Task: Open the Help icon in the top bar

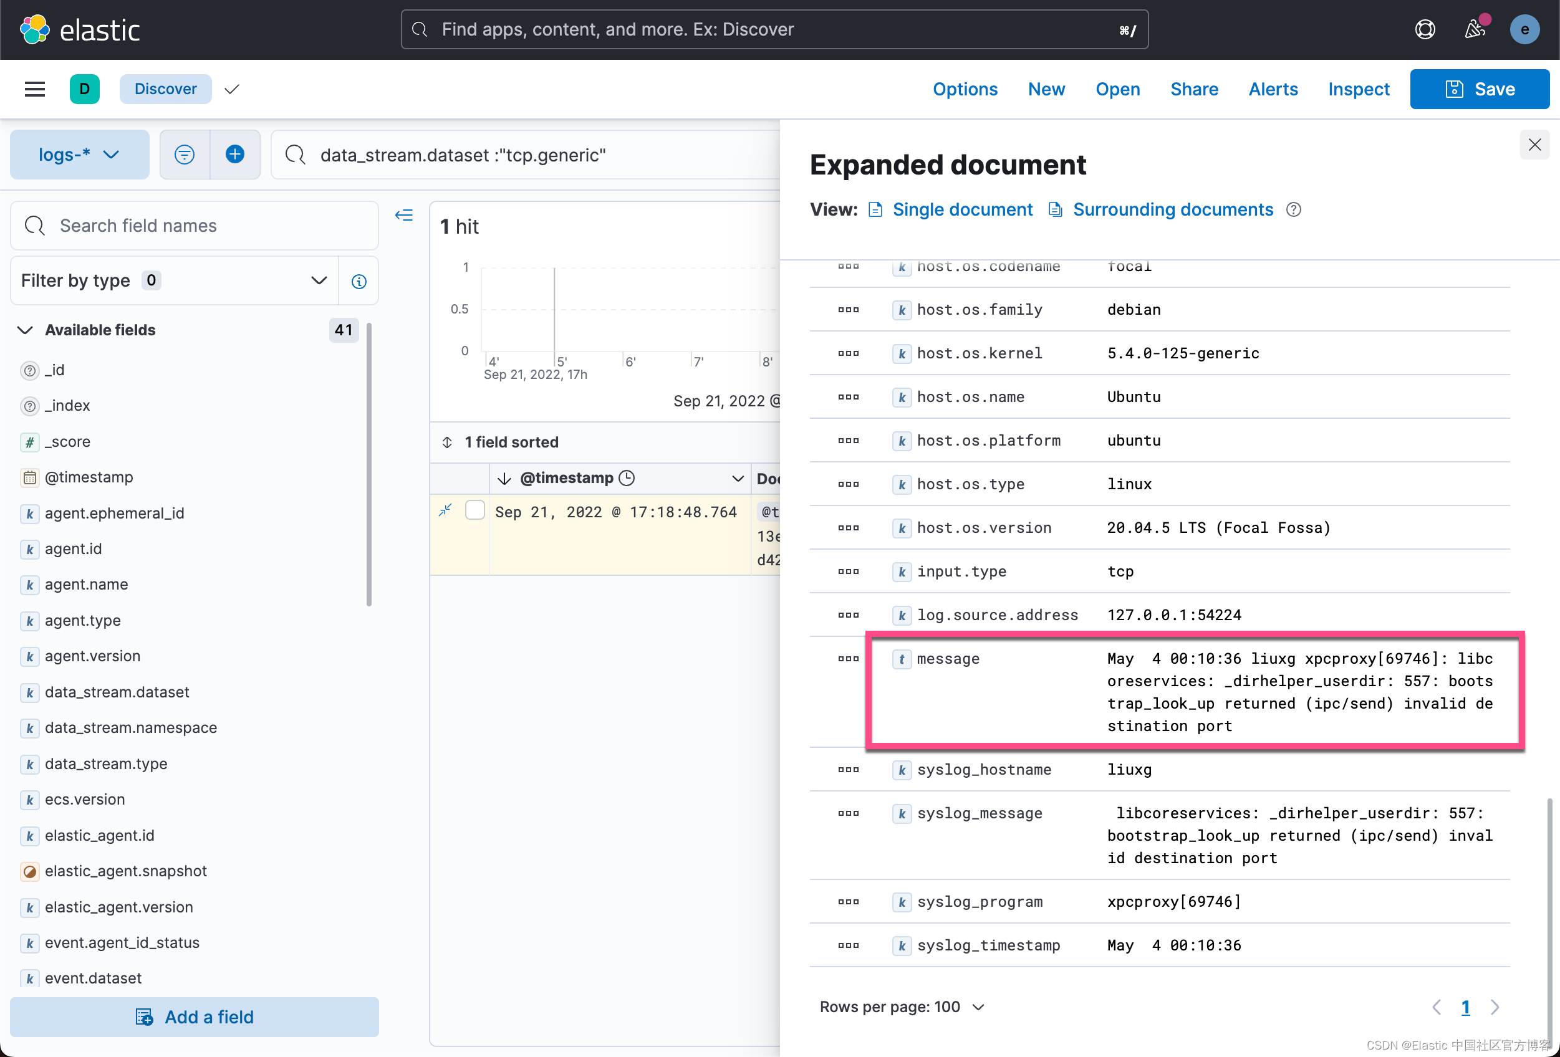Action: [1425, 29]
